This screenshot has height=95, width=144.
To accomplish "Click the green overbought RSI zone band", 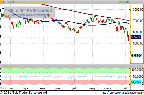I will (x=65, y=71).
